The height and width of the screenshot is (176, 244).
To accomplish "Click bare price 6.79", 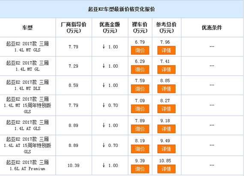I will [140, 42].
